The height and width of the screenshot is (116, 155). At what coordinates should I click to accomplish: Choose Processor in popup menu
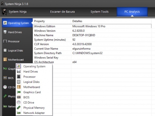click(x=34, y=77)
